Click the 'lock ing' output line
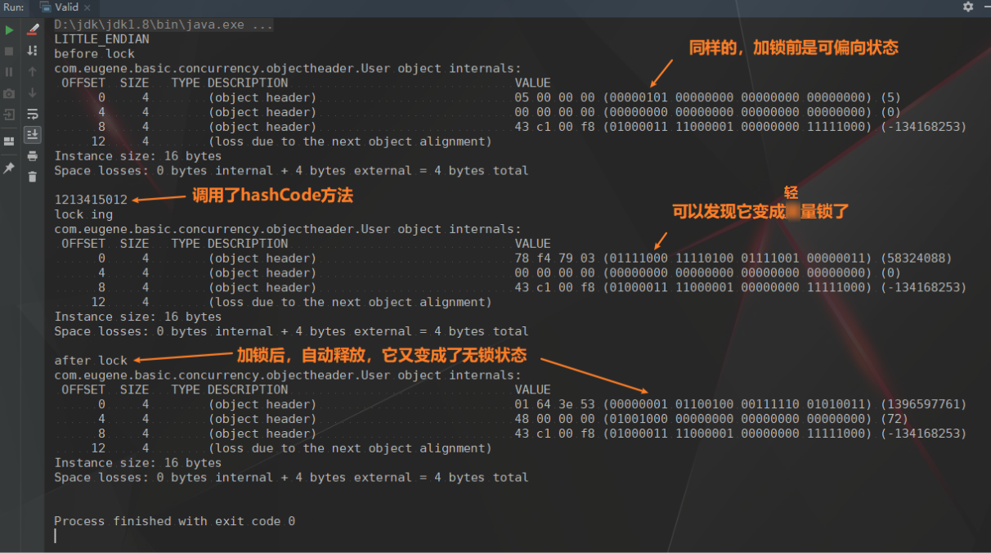The height and width of the screenshot is (553, 991). click(83, 214)
